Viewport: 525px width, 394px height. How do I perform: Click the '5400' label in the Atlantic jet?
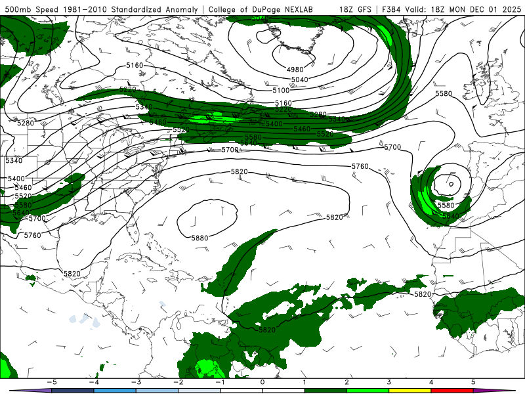click(x=274, y=123)
